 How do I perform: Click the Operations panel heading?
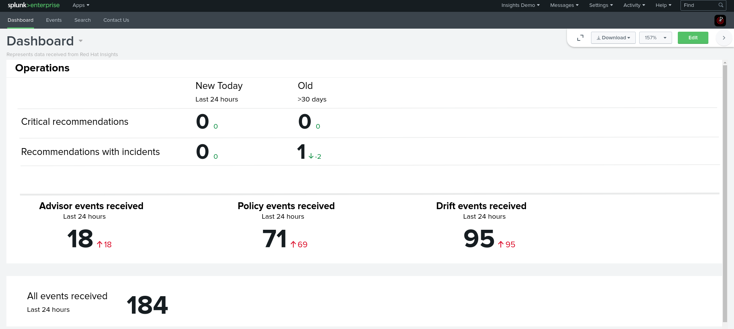point(42,68)
